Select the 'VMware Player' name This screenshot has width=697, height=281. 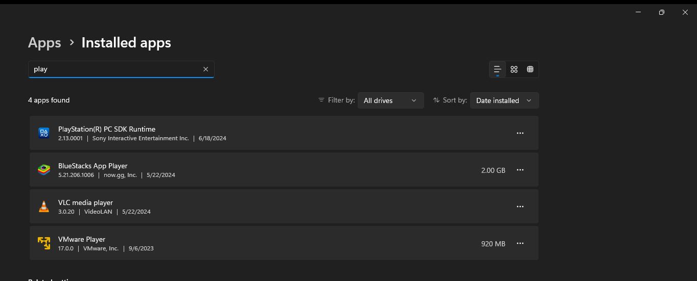pyautogui.click(x=82, y=239)
